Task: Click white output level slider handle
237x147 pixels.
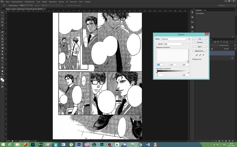Action: click(189, 72)
